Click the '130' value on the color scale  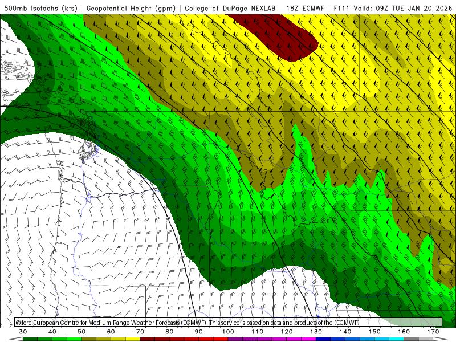tap(316, 332)
